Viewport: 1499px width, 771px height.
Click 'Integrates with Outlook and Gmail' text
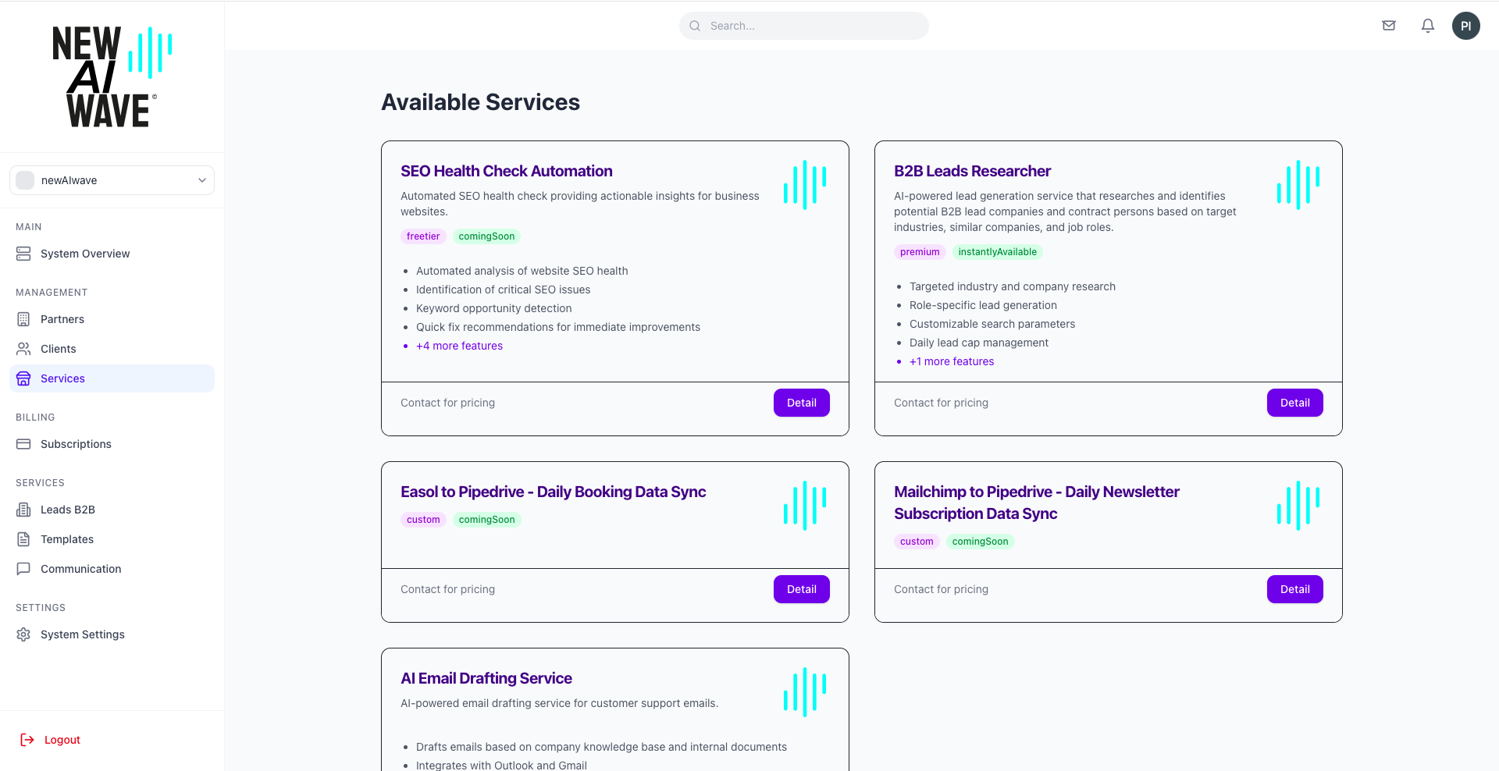(501, 766)
